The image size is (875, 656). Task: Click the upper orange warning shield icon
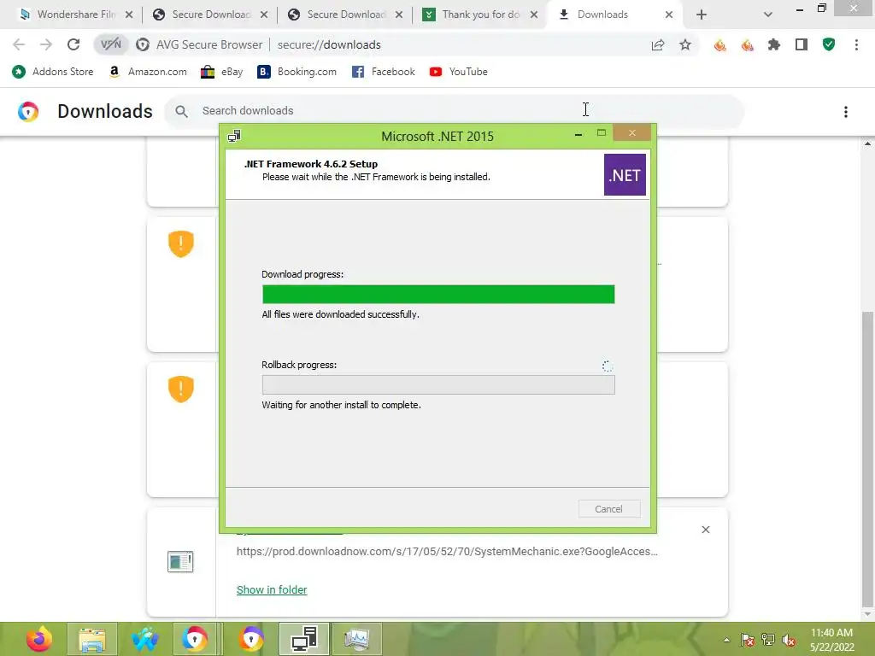pyautogui.click(x=181, y=243)
